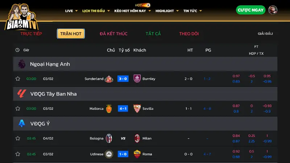Screen dimensions: 290x163
Task: Star the Mallorca vs Sevilla match
Action: (17, 108)
